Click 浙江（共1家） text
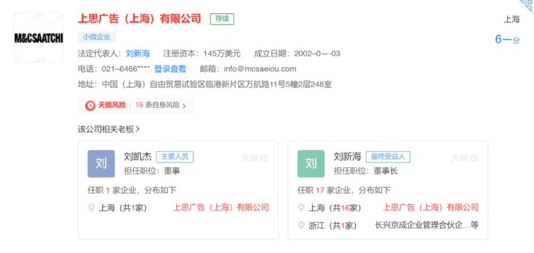The height and width of the screenshot is (253, 534). pos(332,225)
